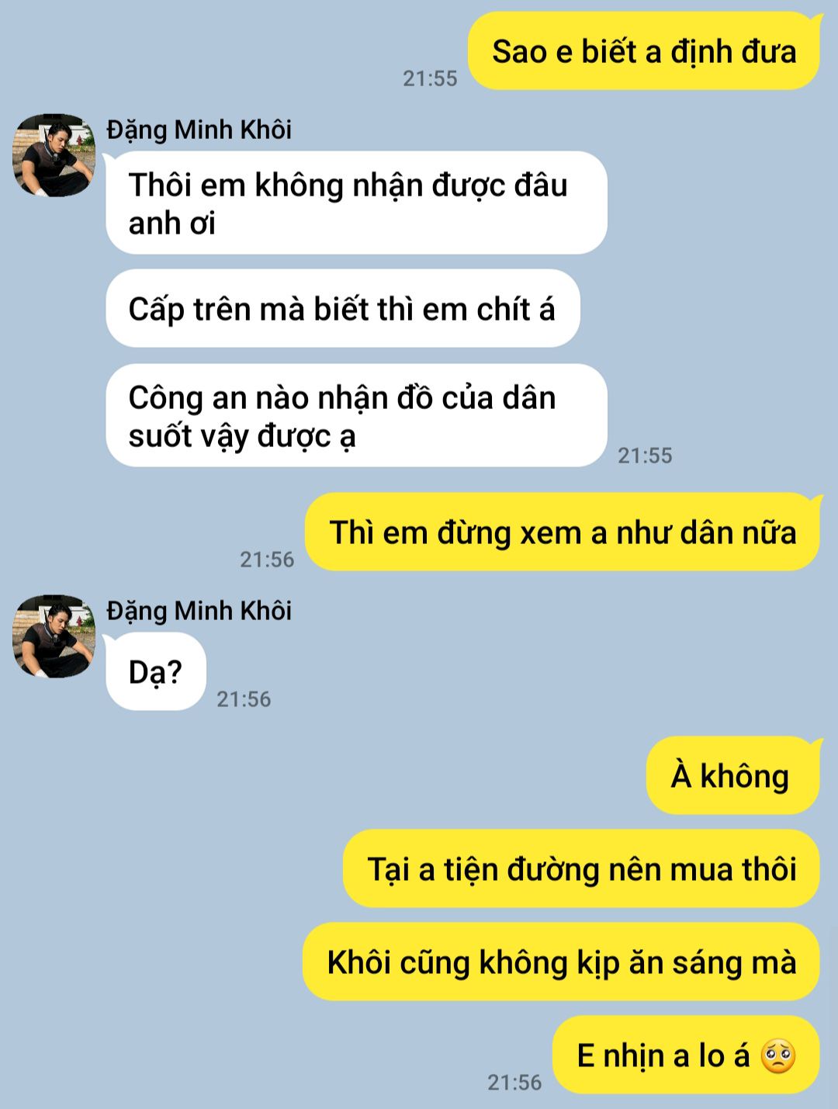This screenshot has height=1109, width=838.
Task: Tap sender name above 'Thôi em không nhận'
Action: pos(199,130)
